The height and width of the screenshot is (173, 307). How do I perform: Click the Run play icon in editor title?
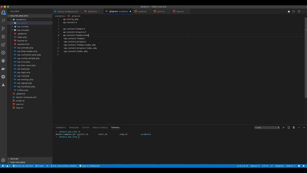click(x=294, y=12)
